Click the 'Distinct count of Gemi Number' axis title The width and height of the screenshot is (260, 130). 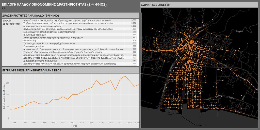click(4, 97)
